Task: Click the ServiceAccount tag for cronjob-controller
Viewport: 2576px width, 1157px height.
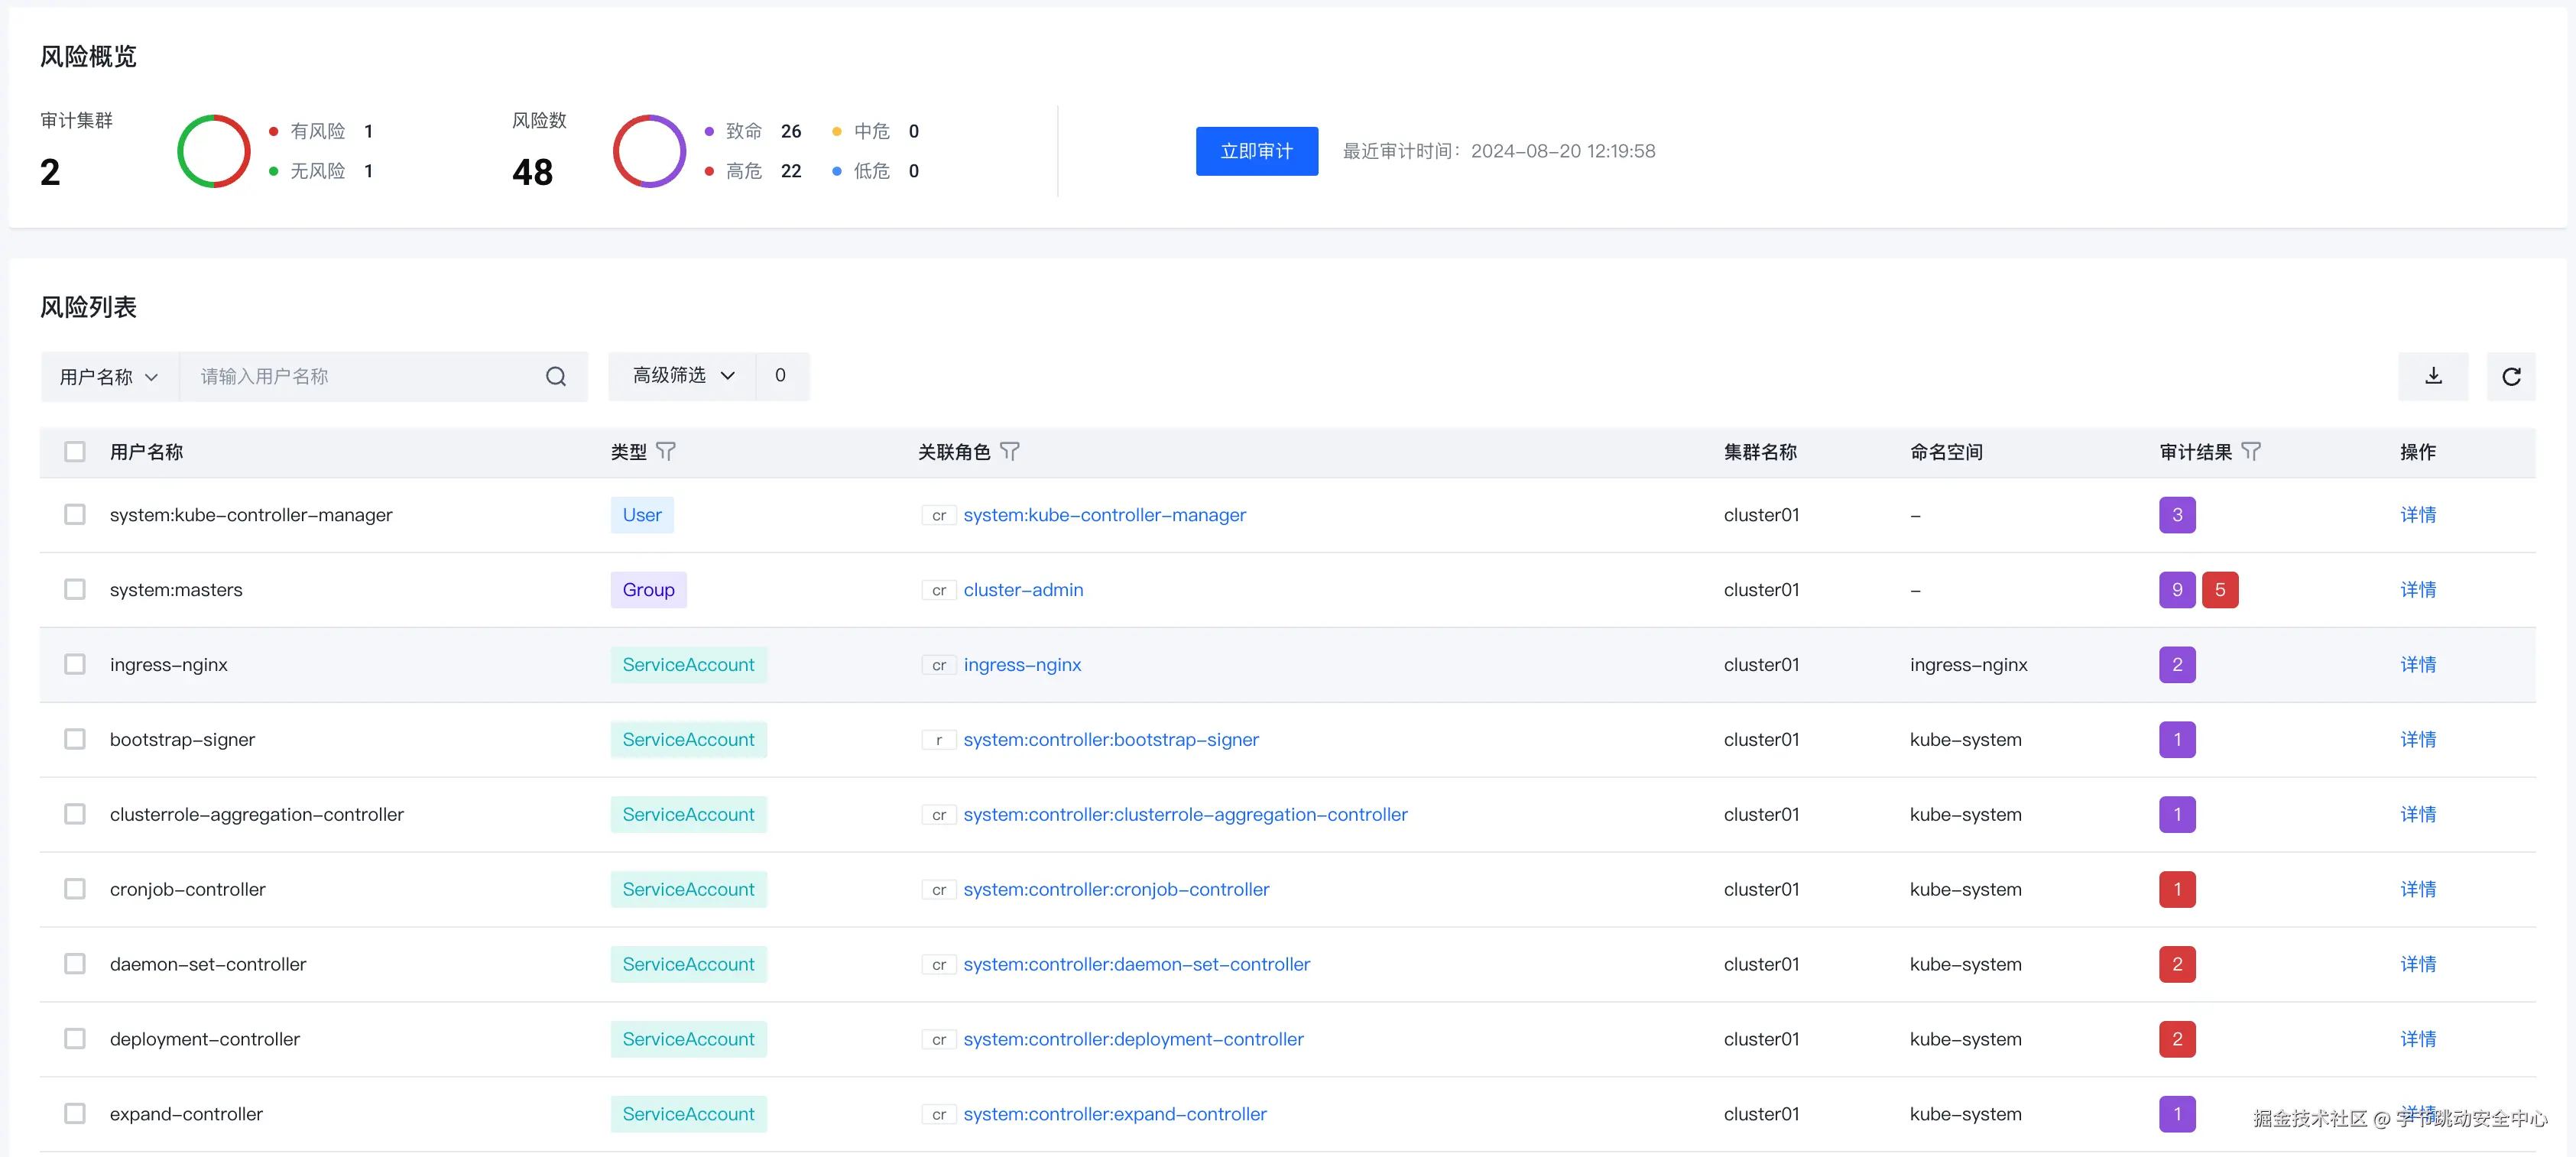Action: click(688, 889)
